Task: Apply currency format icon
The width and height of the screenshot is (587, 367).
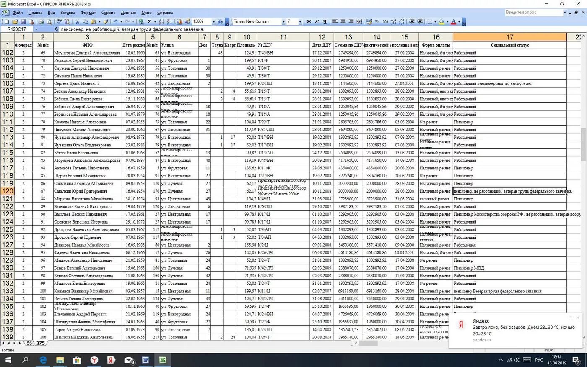Action: [369, 21]
